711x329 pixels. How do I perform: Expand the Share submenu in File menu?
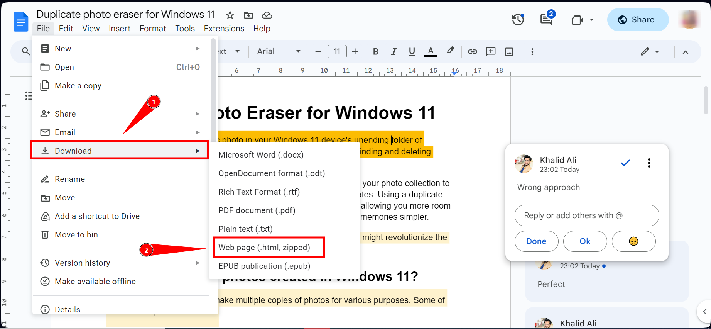point(198,114)
